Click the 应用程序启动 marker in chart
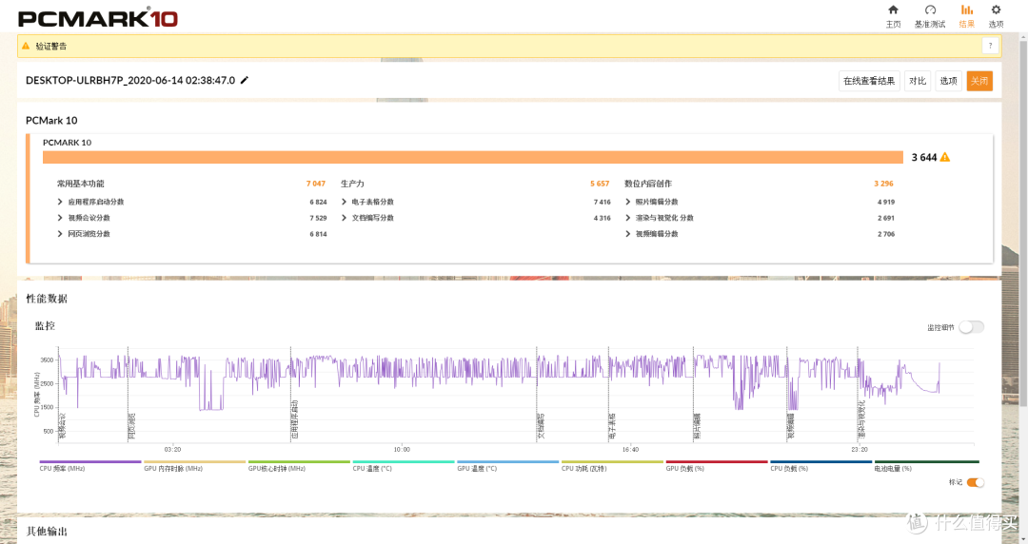 295,419
